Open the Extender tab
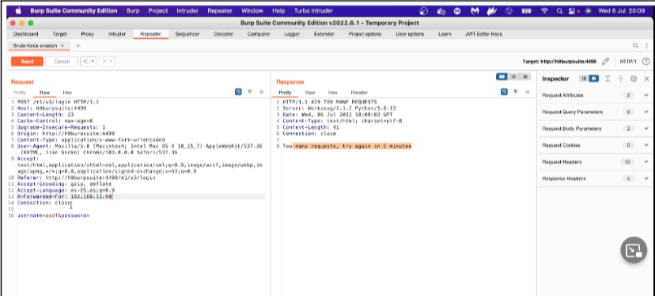This screenshot has height=296, width=655. point(324,34)
